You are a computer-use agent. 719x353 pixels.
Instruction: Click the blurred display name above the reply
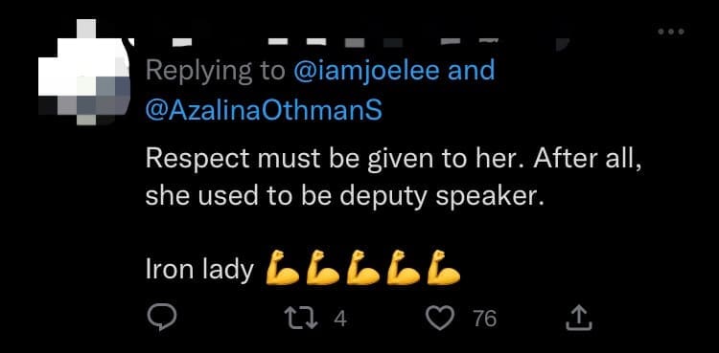pyautogui.click(x=349, y=42)
